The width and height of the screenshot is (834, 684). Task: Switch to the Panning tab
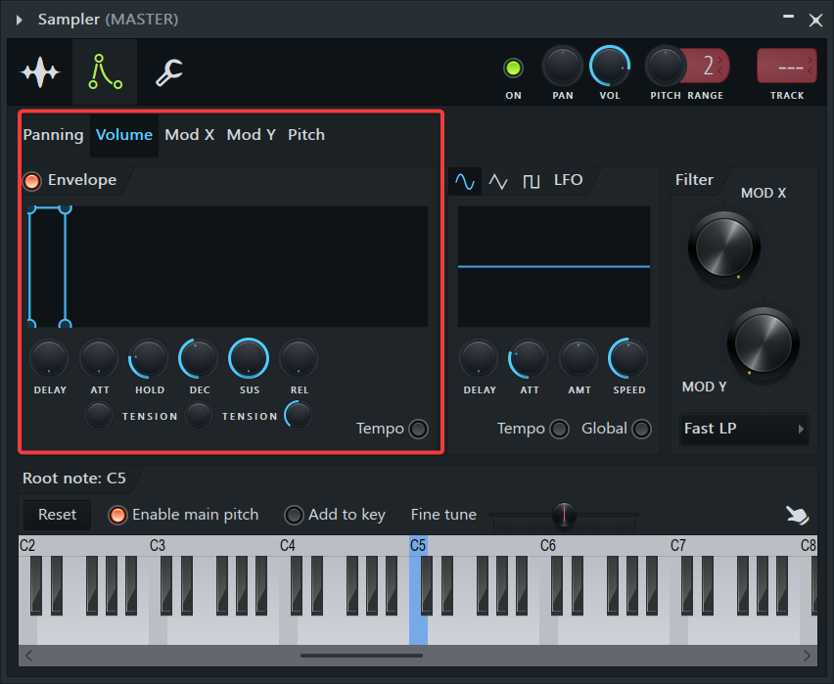[x=53, y=134]
